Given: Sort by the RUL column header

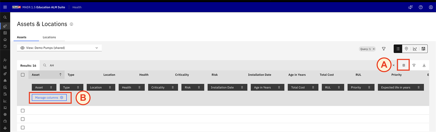Looking at the screenshot, I should tap(358, 75).
